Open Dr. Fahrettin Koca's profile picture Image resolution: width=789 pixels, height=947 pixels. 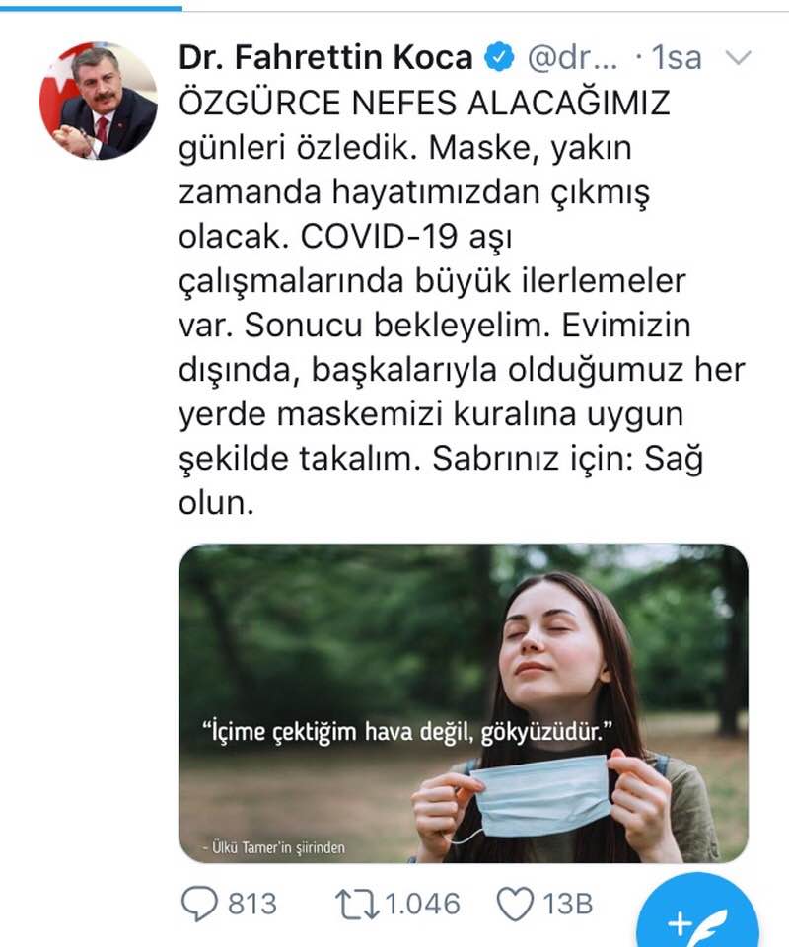[x=99, y=101]
